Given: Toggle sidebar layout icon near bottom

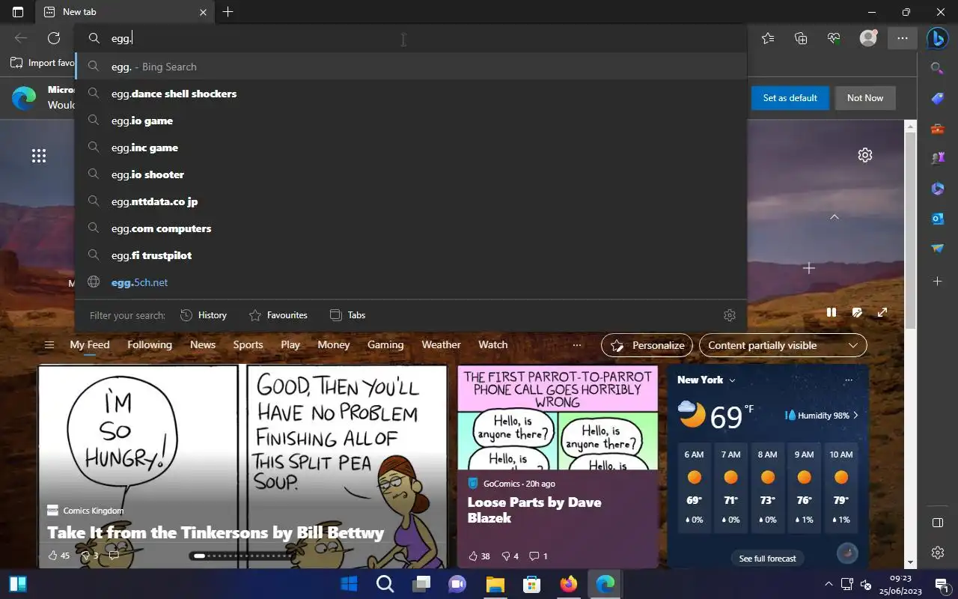Looking at the screenshot, I should pyautogui.click(x=937, y=523).
